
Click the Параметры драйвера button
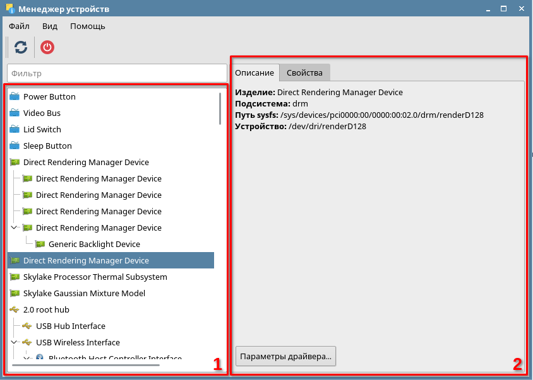click(285, 356)
